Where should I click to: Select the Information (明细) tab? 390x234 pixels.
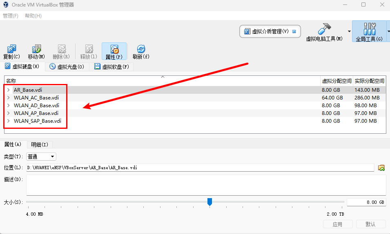40,145
